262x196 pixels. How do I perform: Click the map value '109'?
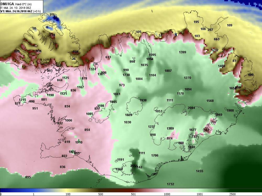tap(230, 25)
